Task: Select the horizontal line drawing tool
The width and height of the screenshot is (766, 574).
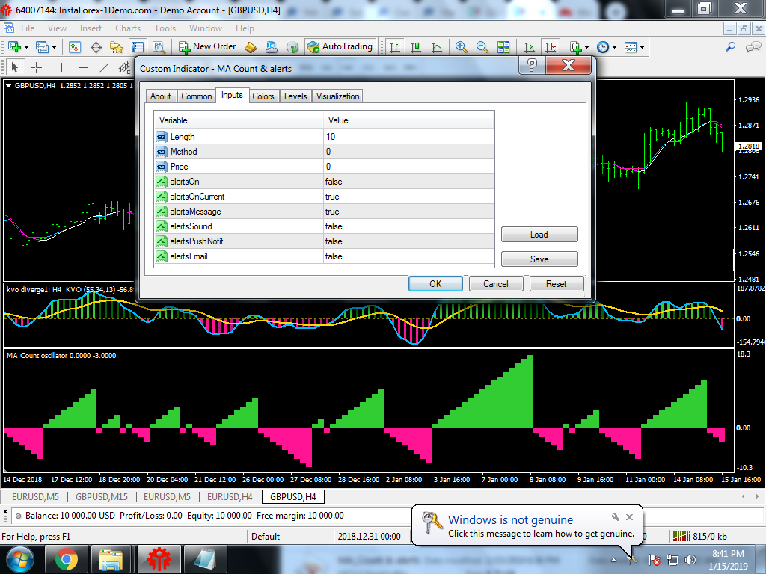Action: (x=83, y=67)
